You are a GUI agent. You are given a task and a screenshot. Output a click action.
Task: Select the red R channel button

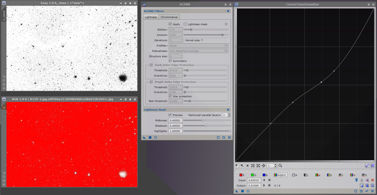242,175
